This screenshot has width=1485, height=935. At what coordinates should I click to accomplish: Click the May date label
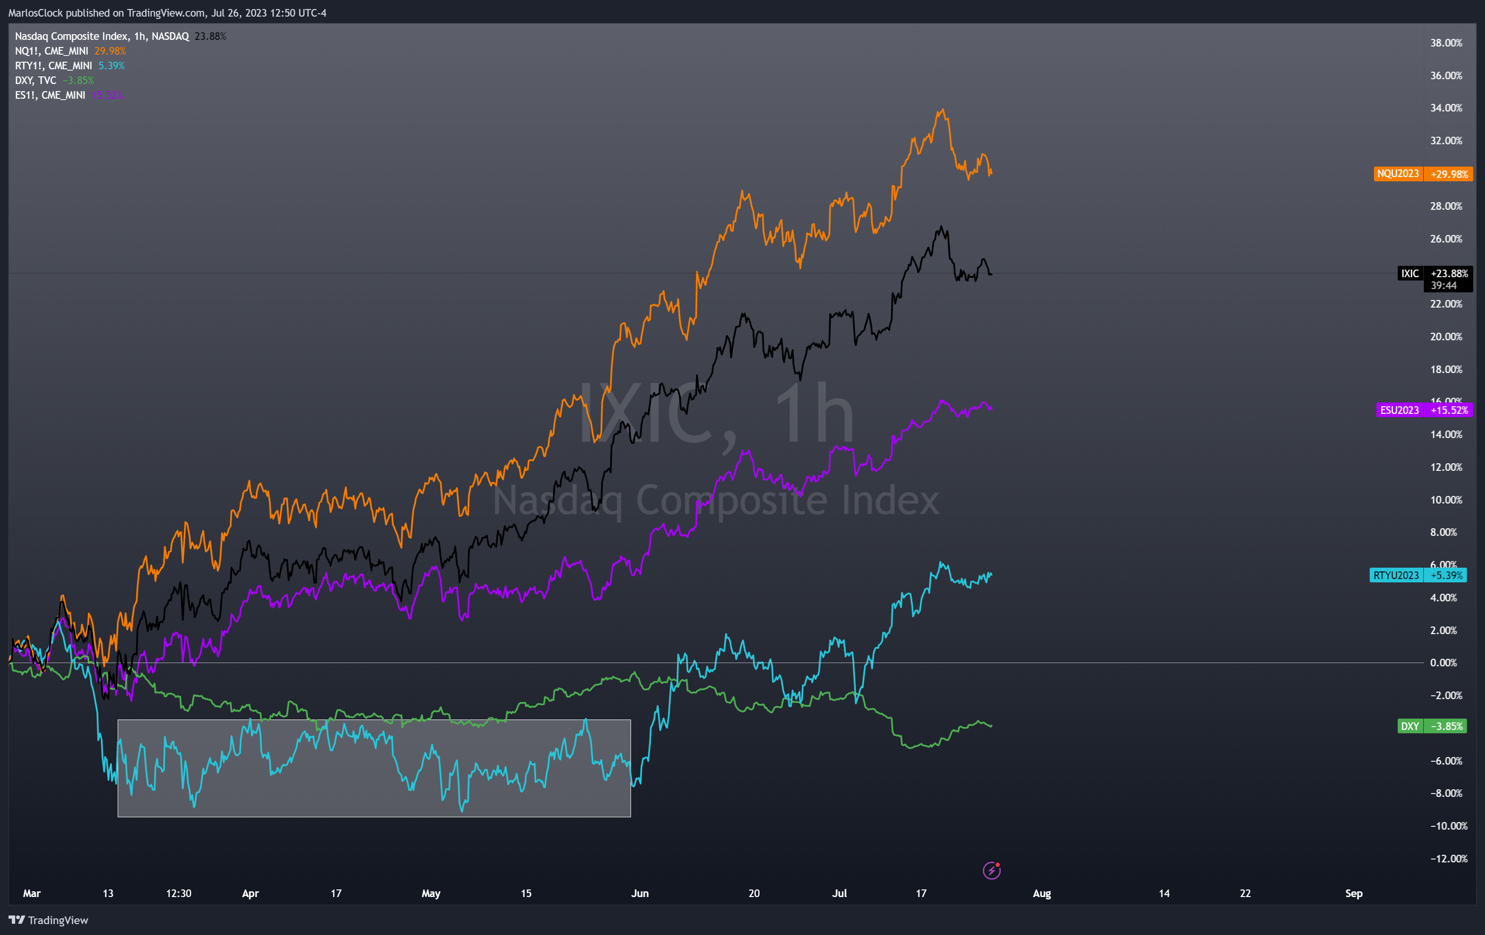coord(431,893)
